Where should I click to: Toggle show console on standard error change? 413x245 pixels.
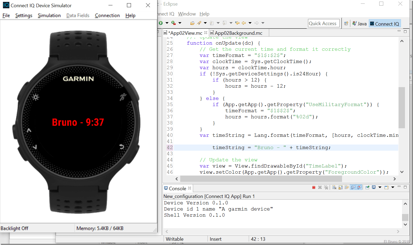click(x=359, y=188)
